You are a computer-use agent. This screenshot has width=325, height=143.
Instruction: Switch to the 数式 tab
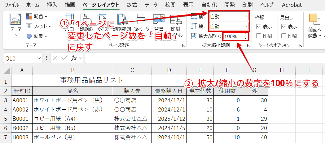(x=131, y=5)
